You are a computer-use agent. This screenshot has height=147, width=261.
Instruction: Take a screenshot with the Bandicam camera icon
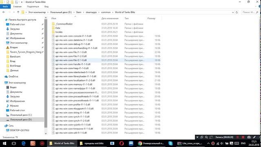point(249,137)
